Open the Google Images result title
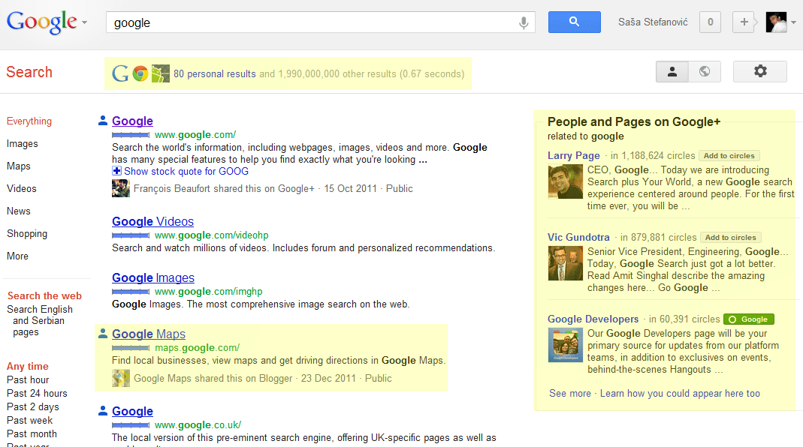The height and width of the screenshot is (447, 803). tap(153, 277)
